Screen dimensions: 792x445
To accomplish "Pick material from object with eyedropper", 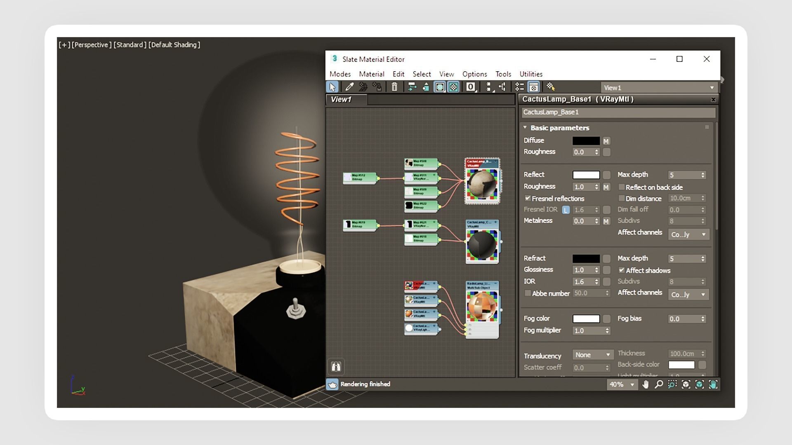I will tap(349, 87).
